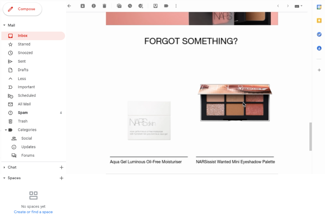This screenshot has height=218, width=325.
Task: Click the FORGOT SOMETHING? heading
Action: coord(191,41)
